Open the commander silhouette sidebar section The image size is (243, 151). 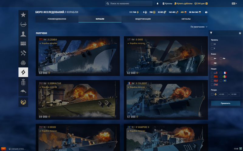click(x=23, y=34)
